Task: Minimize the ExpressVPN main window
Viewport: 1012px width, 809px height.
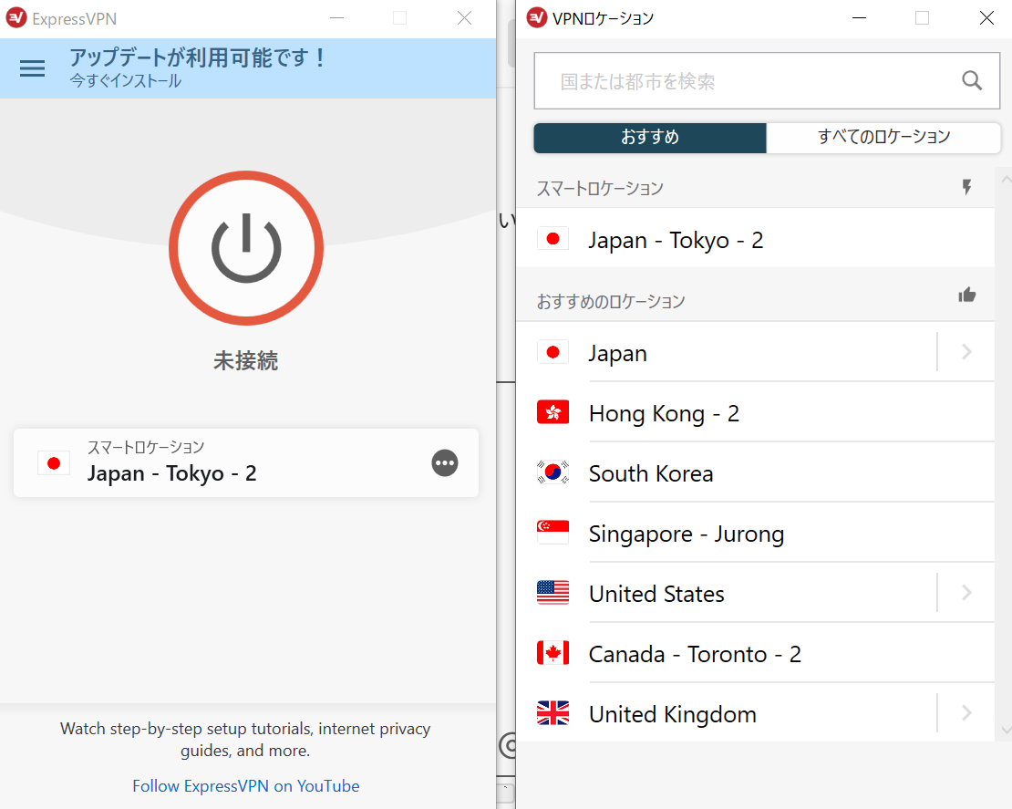Action: click(x=337, y=18)
